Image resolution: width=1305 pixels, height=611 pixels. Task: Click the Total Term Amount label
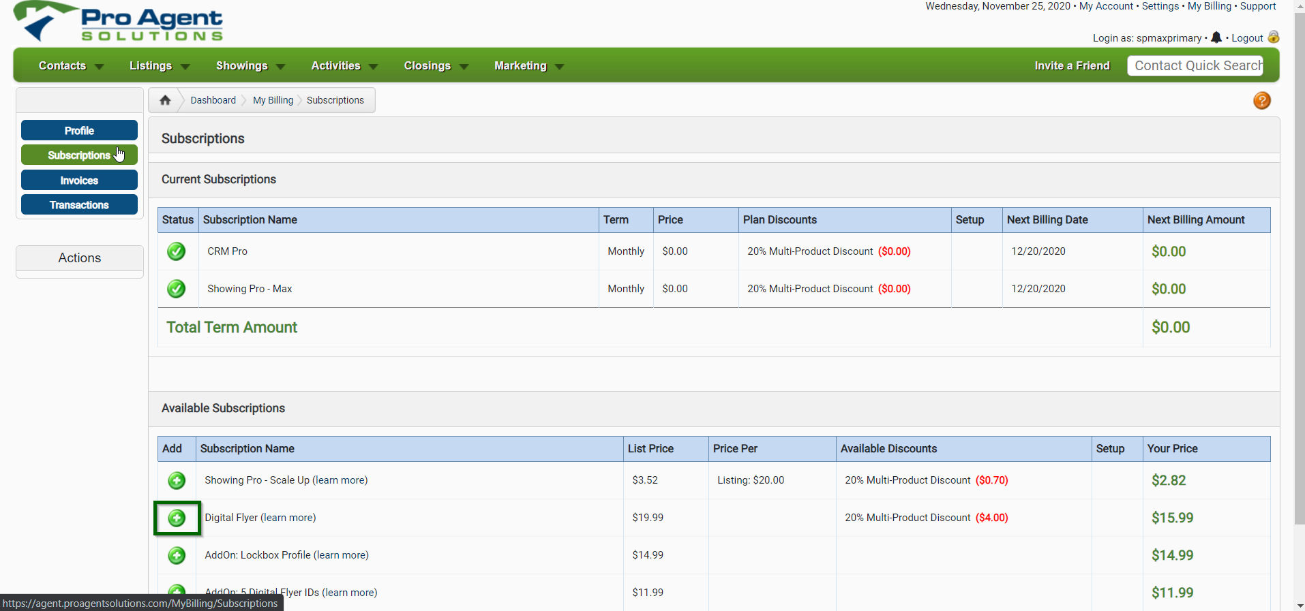point(232,328)
